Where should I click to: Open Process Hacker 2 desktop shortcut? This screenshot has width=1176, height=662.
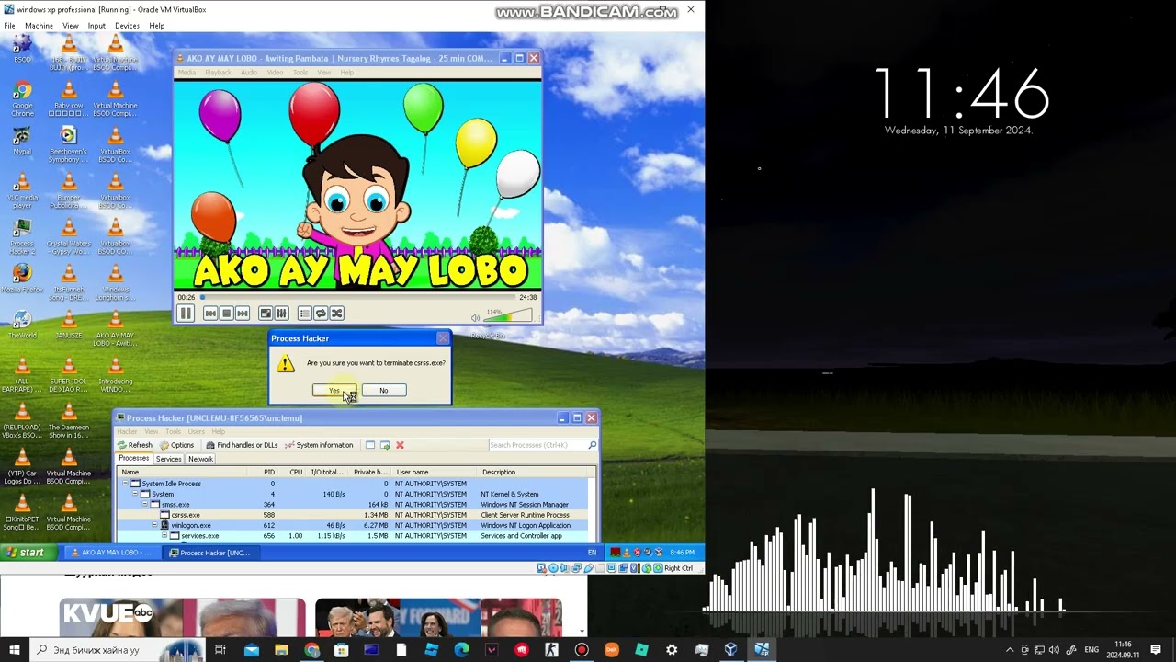pos(22,237)
